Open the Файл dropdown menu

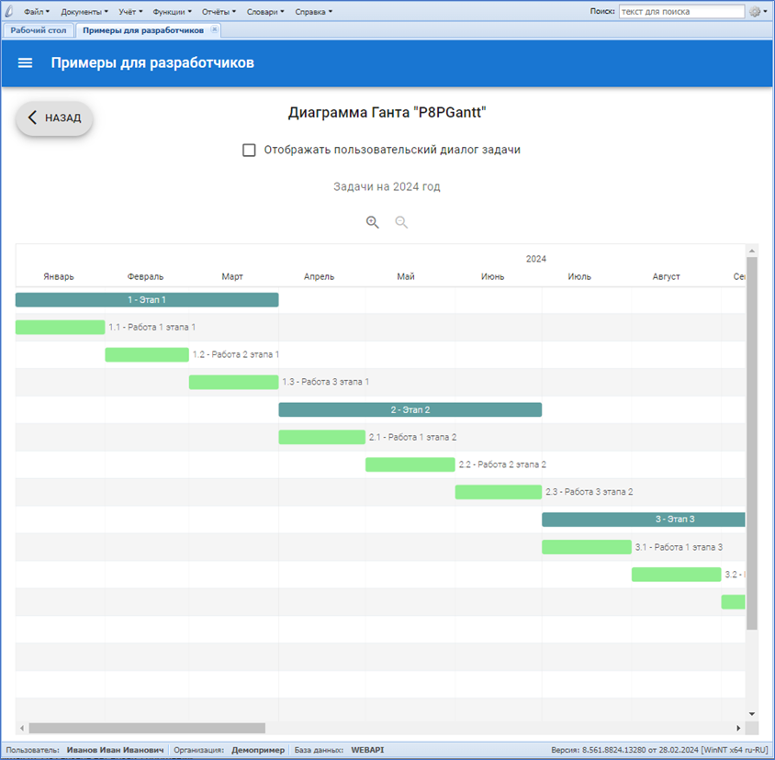[37, 12]
